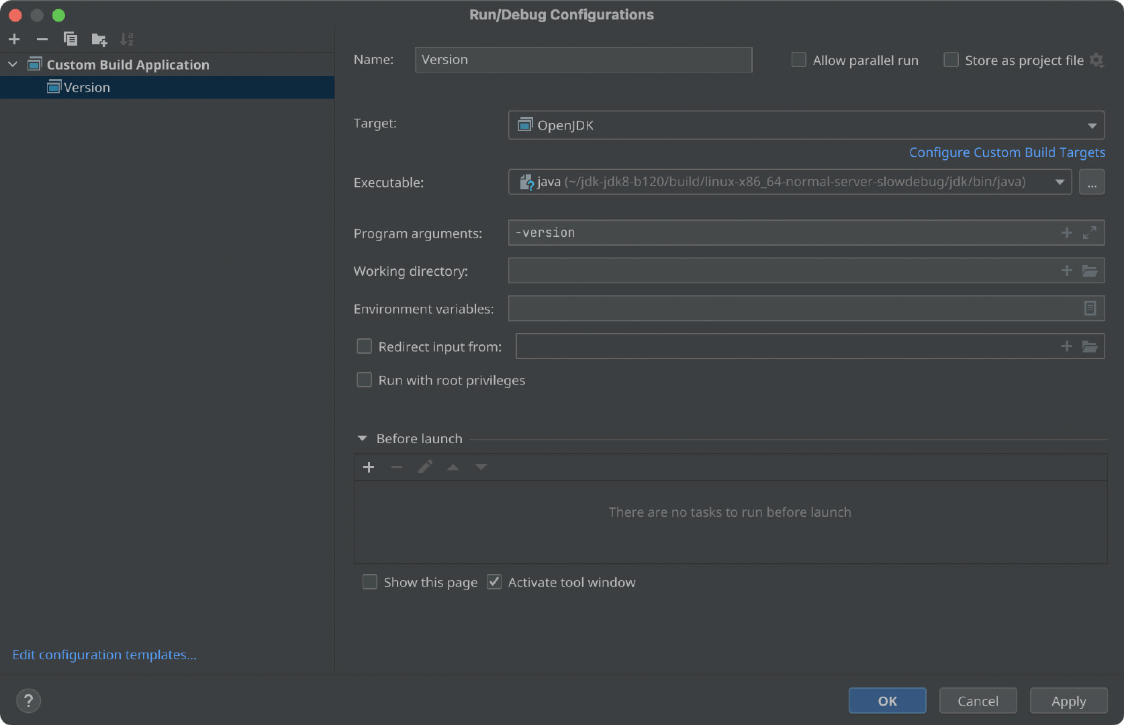Collapse the Before launch section
The image size is (1124, 725).
coord(363,438)
